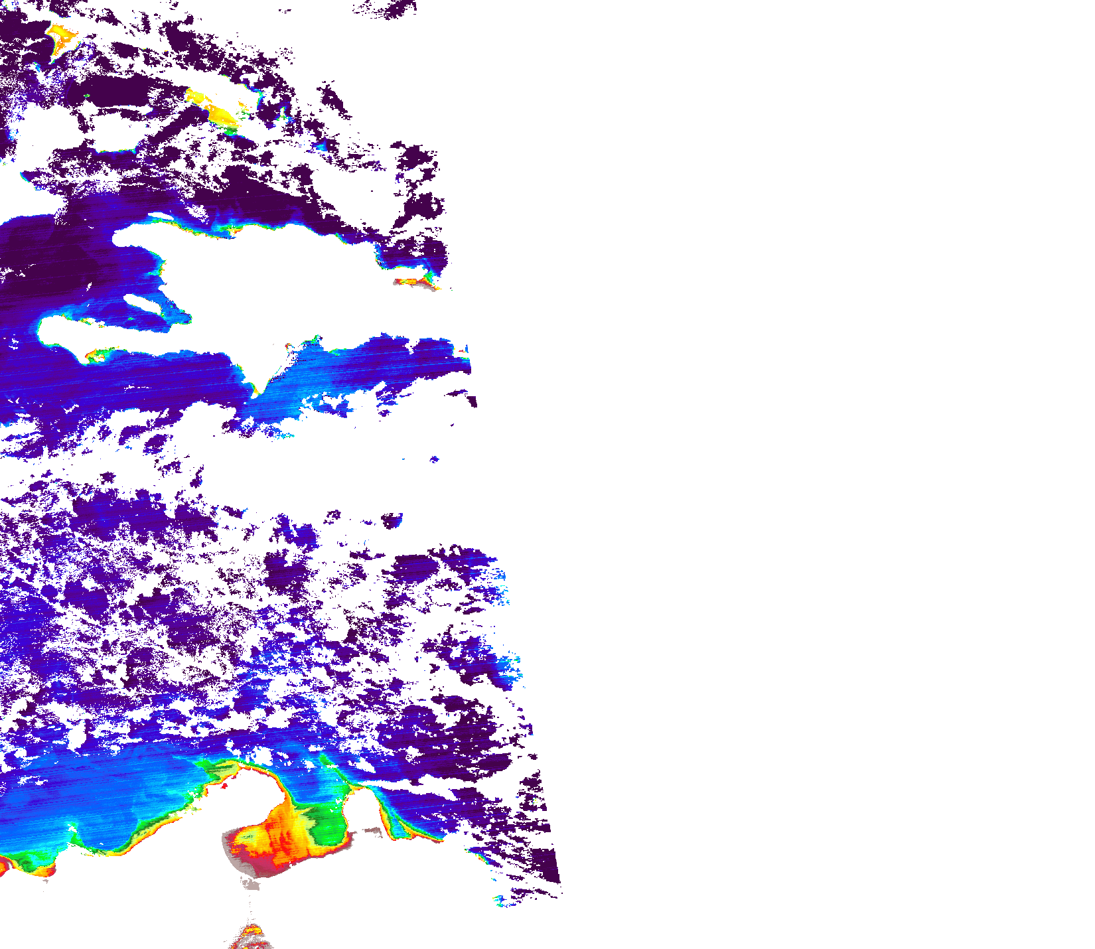Click the bright blue water region near the bottom-left coast
Image resolution: width=1095 pixels, height=949 pixels.
pyautogui.click(x=100, y=796)
